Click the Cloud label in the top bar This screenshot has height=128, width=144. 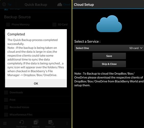click(x=66, y=4)
